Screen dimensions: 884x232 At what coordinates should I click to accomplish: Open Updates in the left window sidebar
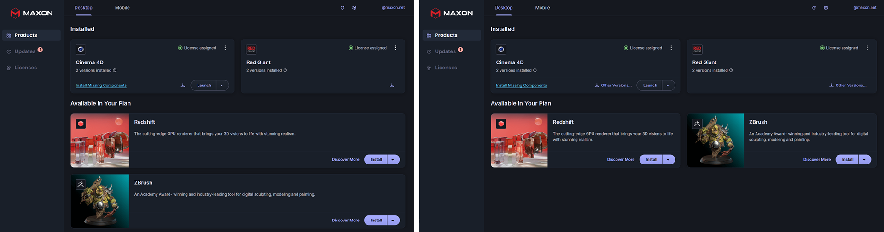pyautogui.click(x=25, y=51)
